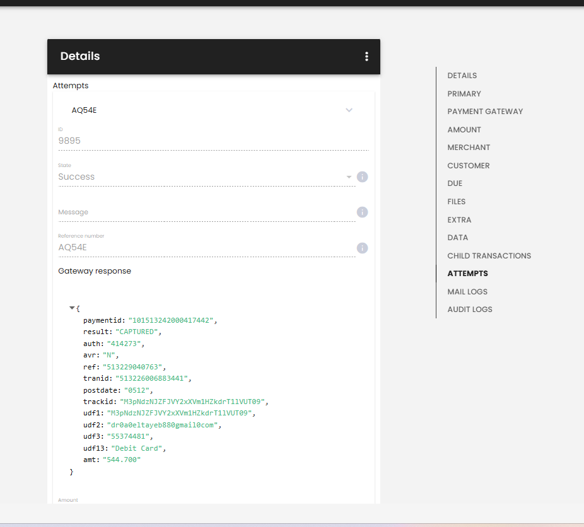Screen dimensions: 584x527
Task: Click the Reference number field AQ54E
Action: pos(207,248)
